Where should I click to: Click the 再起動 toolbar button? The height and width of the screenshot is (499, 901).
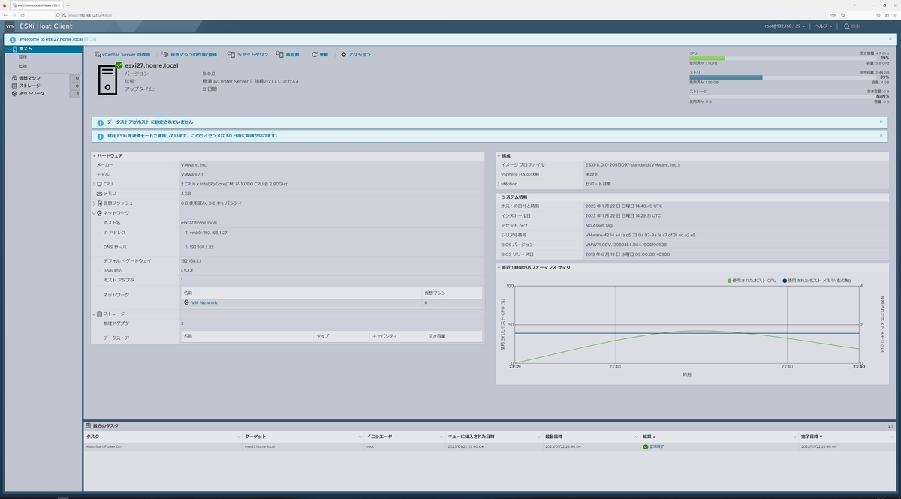(288, 55)
